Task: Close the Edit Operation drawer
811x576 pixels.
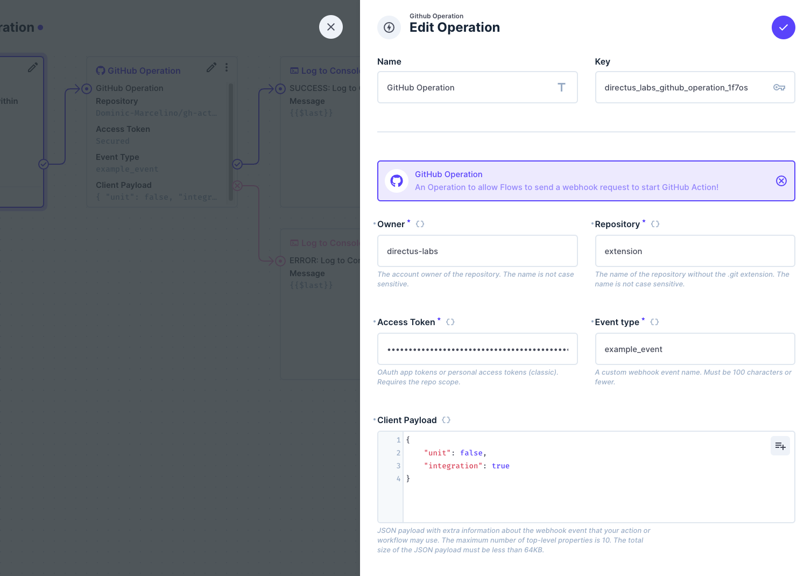Action: [x=331, y=27]
